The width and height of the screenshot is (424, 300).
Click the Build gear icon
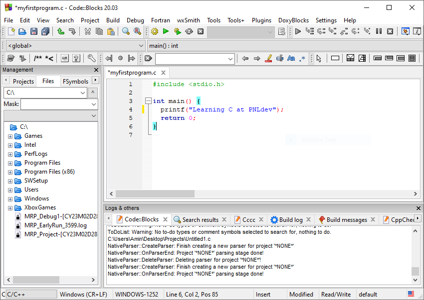pos(154,31)
